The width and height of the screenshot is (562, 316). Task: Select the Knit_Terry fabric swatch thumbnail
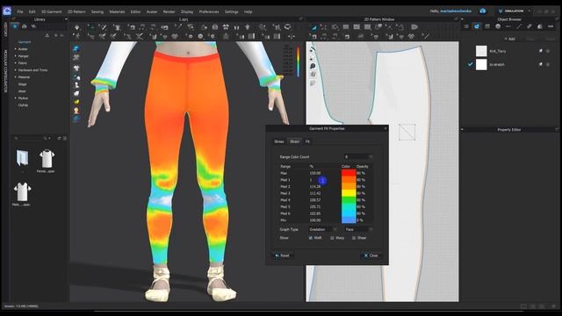[x=481, y=51]
